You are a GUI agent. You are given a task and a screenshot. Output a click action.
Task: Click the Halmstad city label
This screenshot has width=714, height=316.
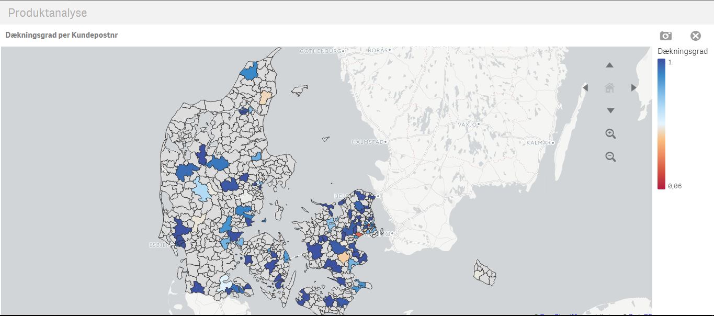(367, 142)
